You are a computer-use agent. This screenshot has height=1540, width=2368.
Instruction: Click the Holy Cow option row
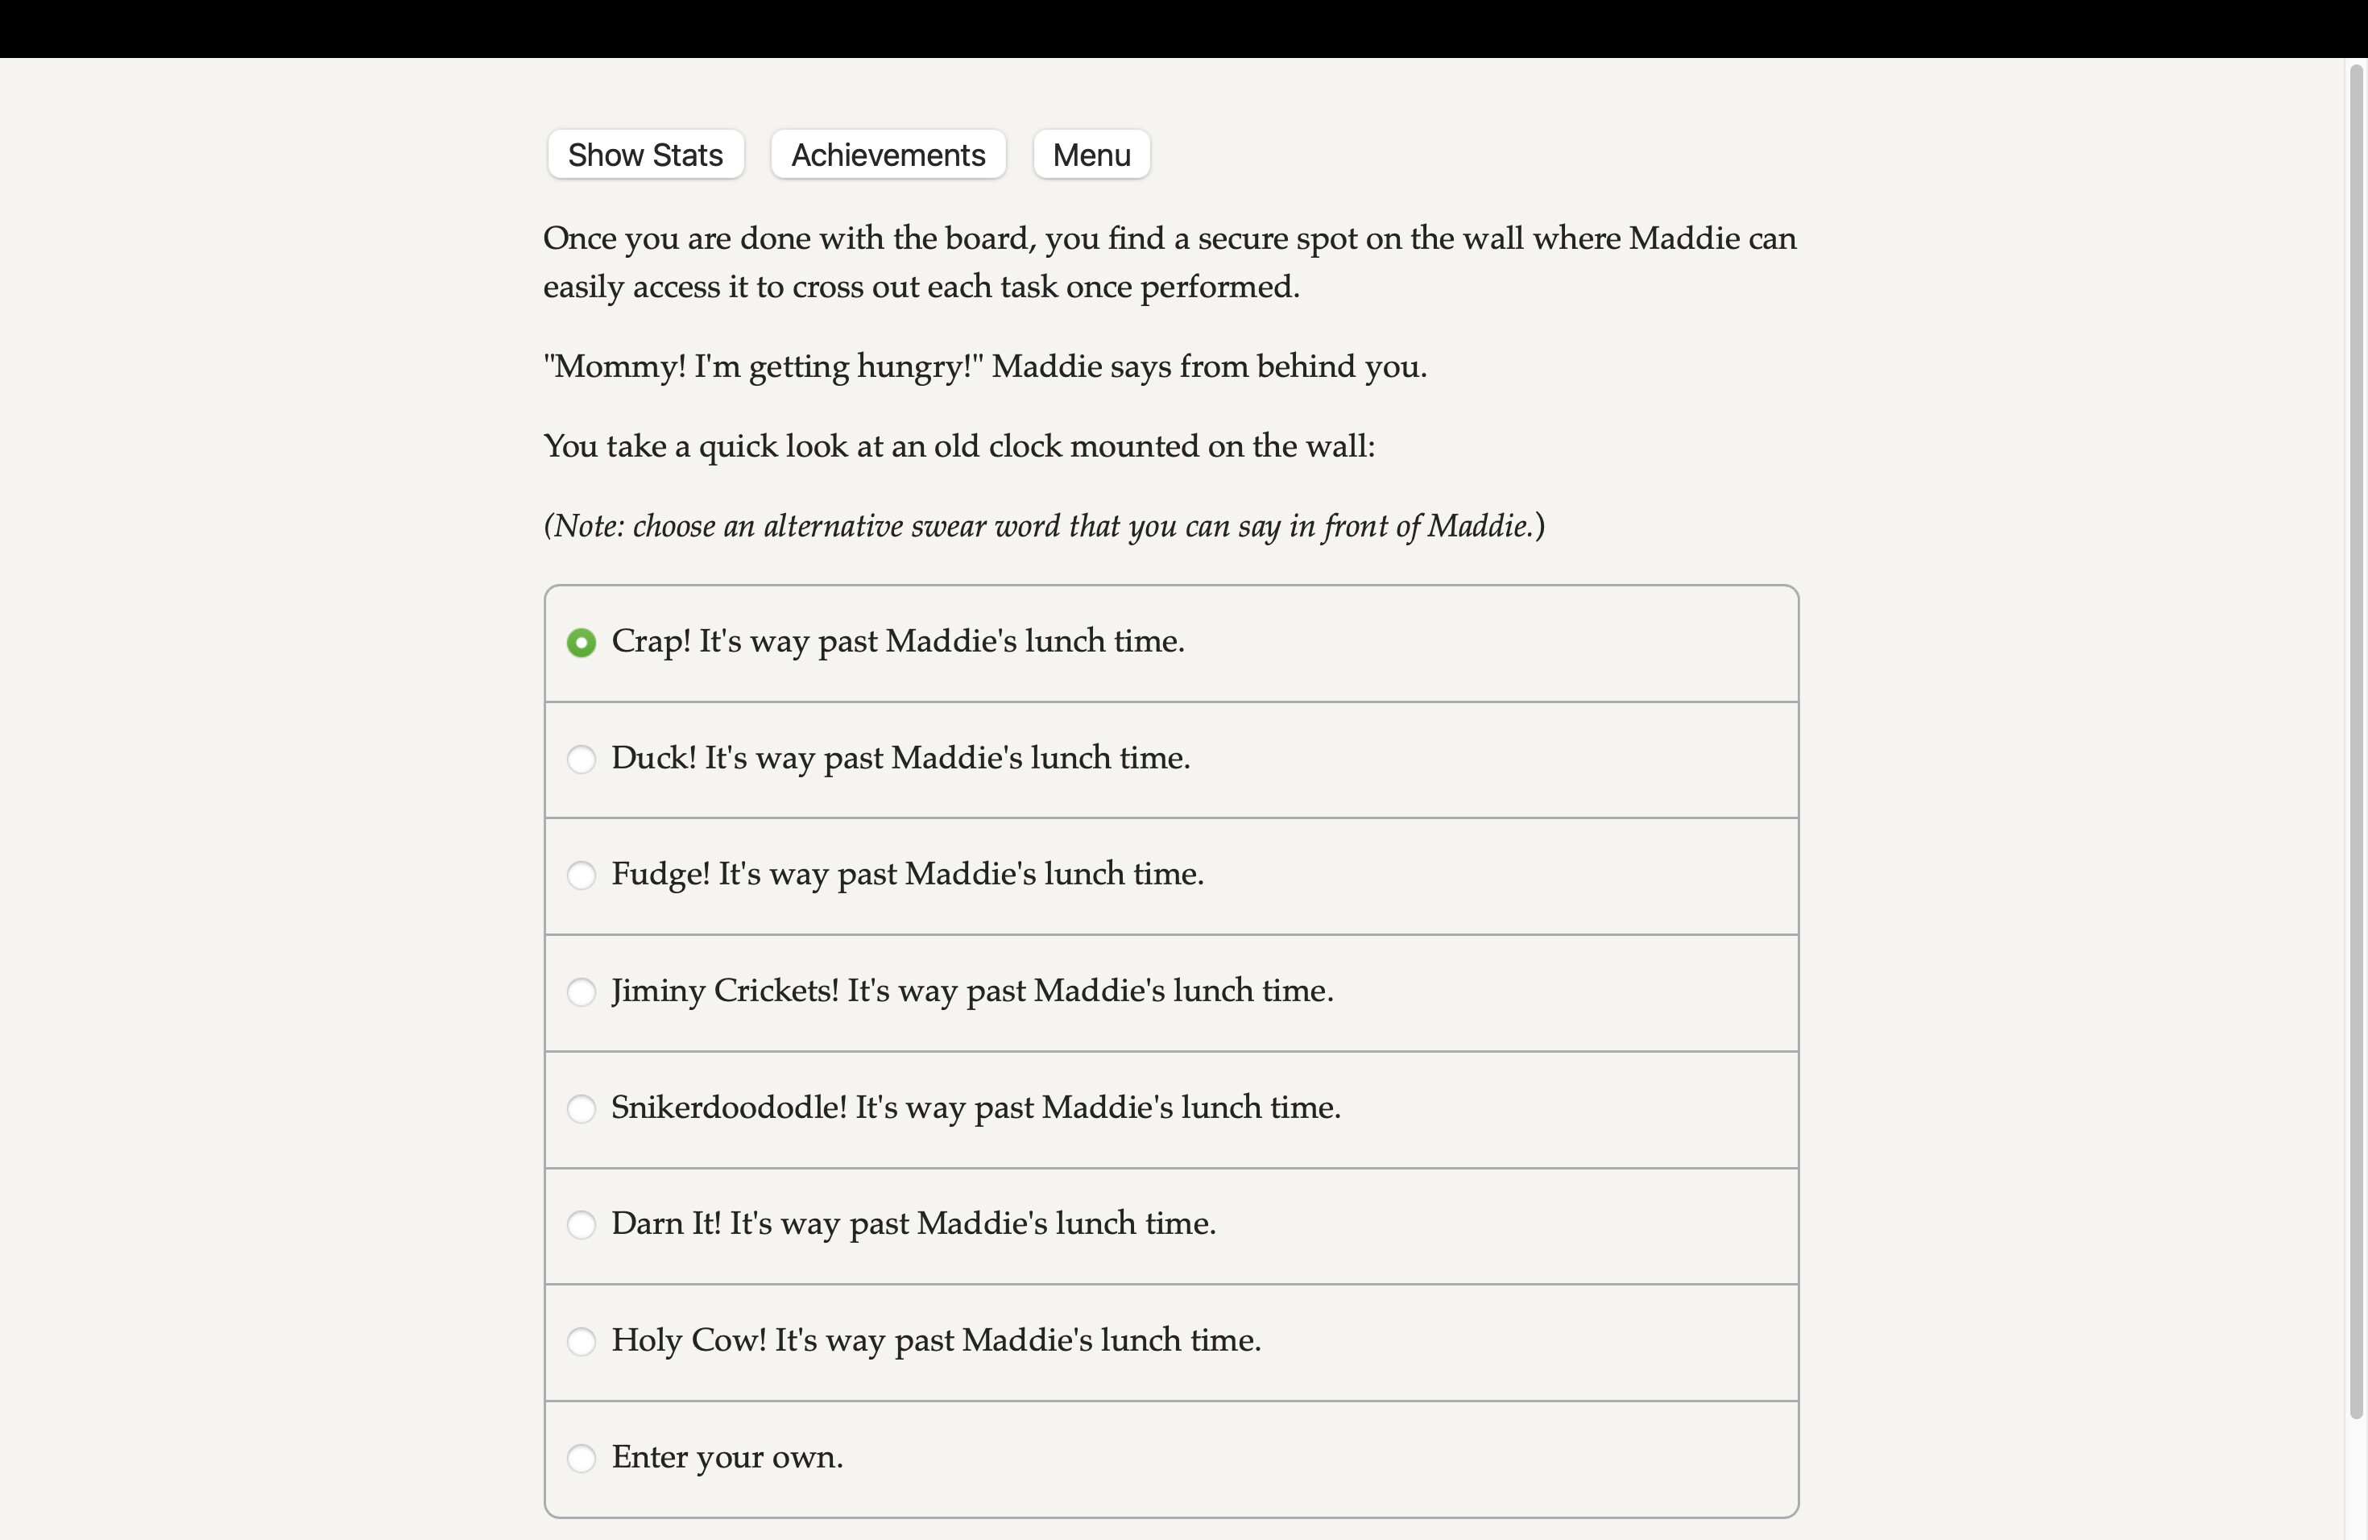pyautogui.click(x=935, y=1341)
